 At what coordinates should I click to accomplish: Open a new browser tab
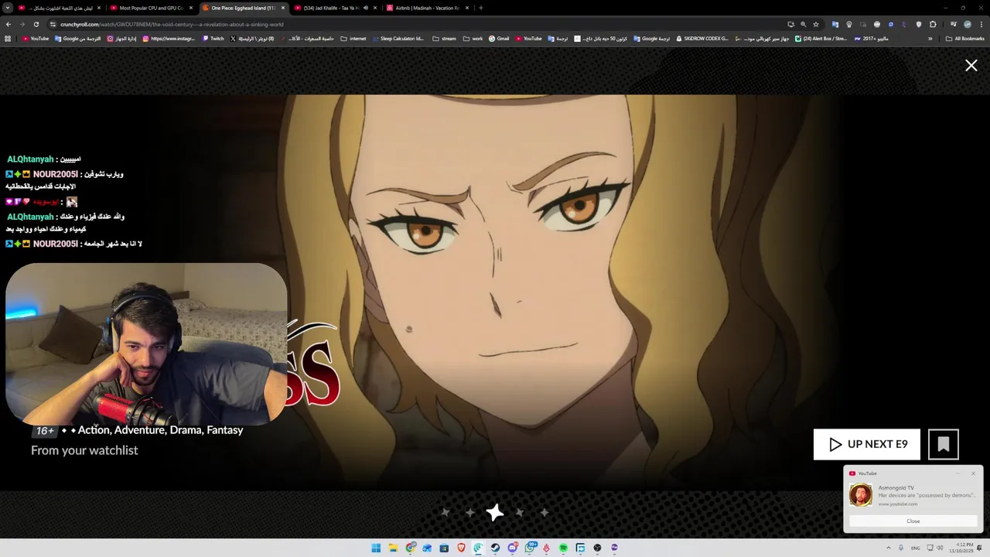click(481, 8)
